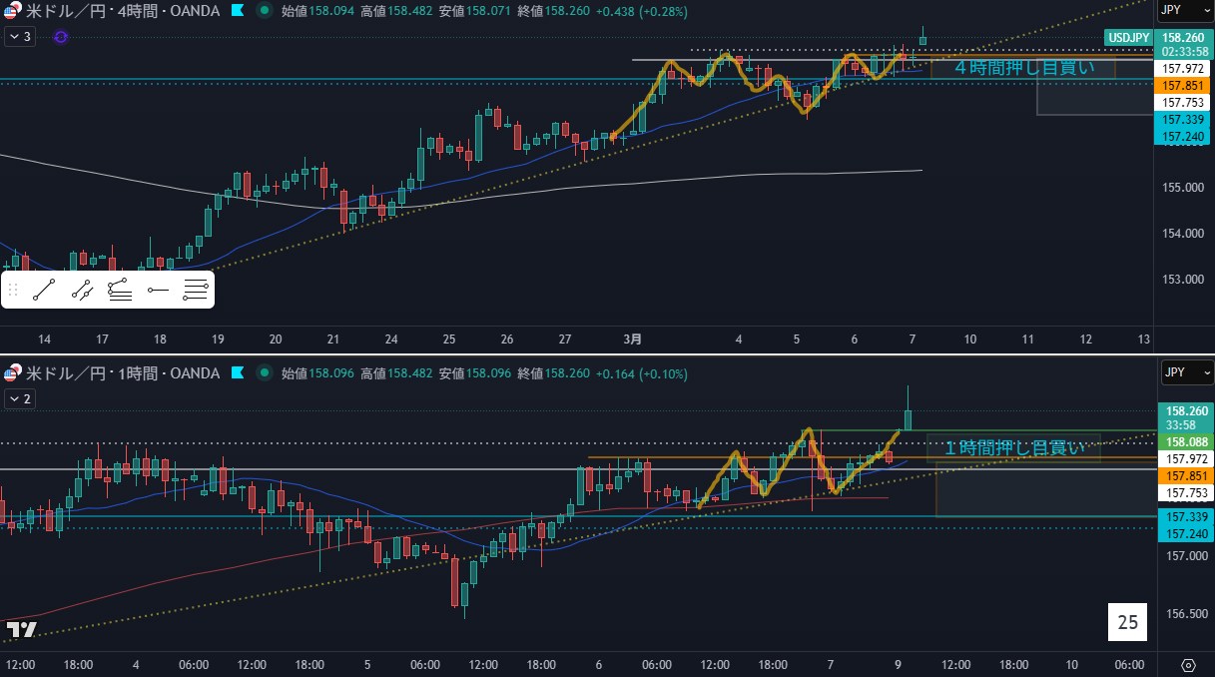Expand the indicator legend showing 2

20,398
